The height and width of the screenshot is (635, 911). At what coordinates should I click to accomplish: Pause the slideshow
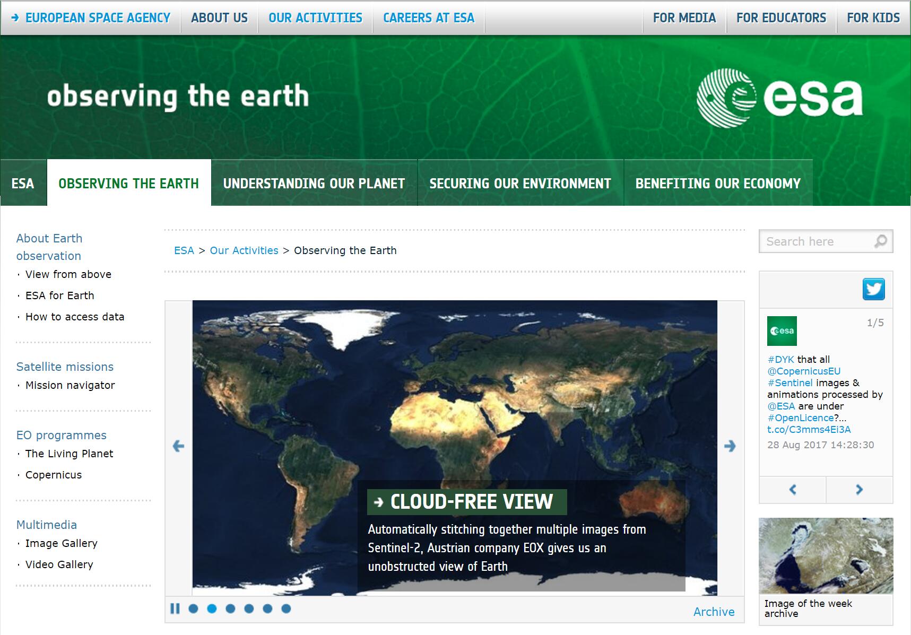point(175,608)
